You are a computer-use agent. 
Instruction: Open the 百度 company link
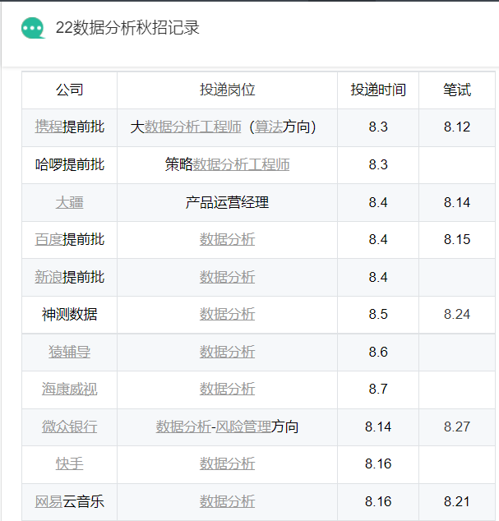tap(49, 239)
